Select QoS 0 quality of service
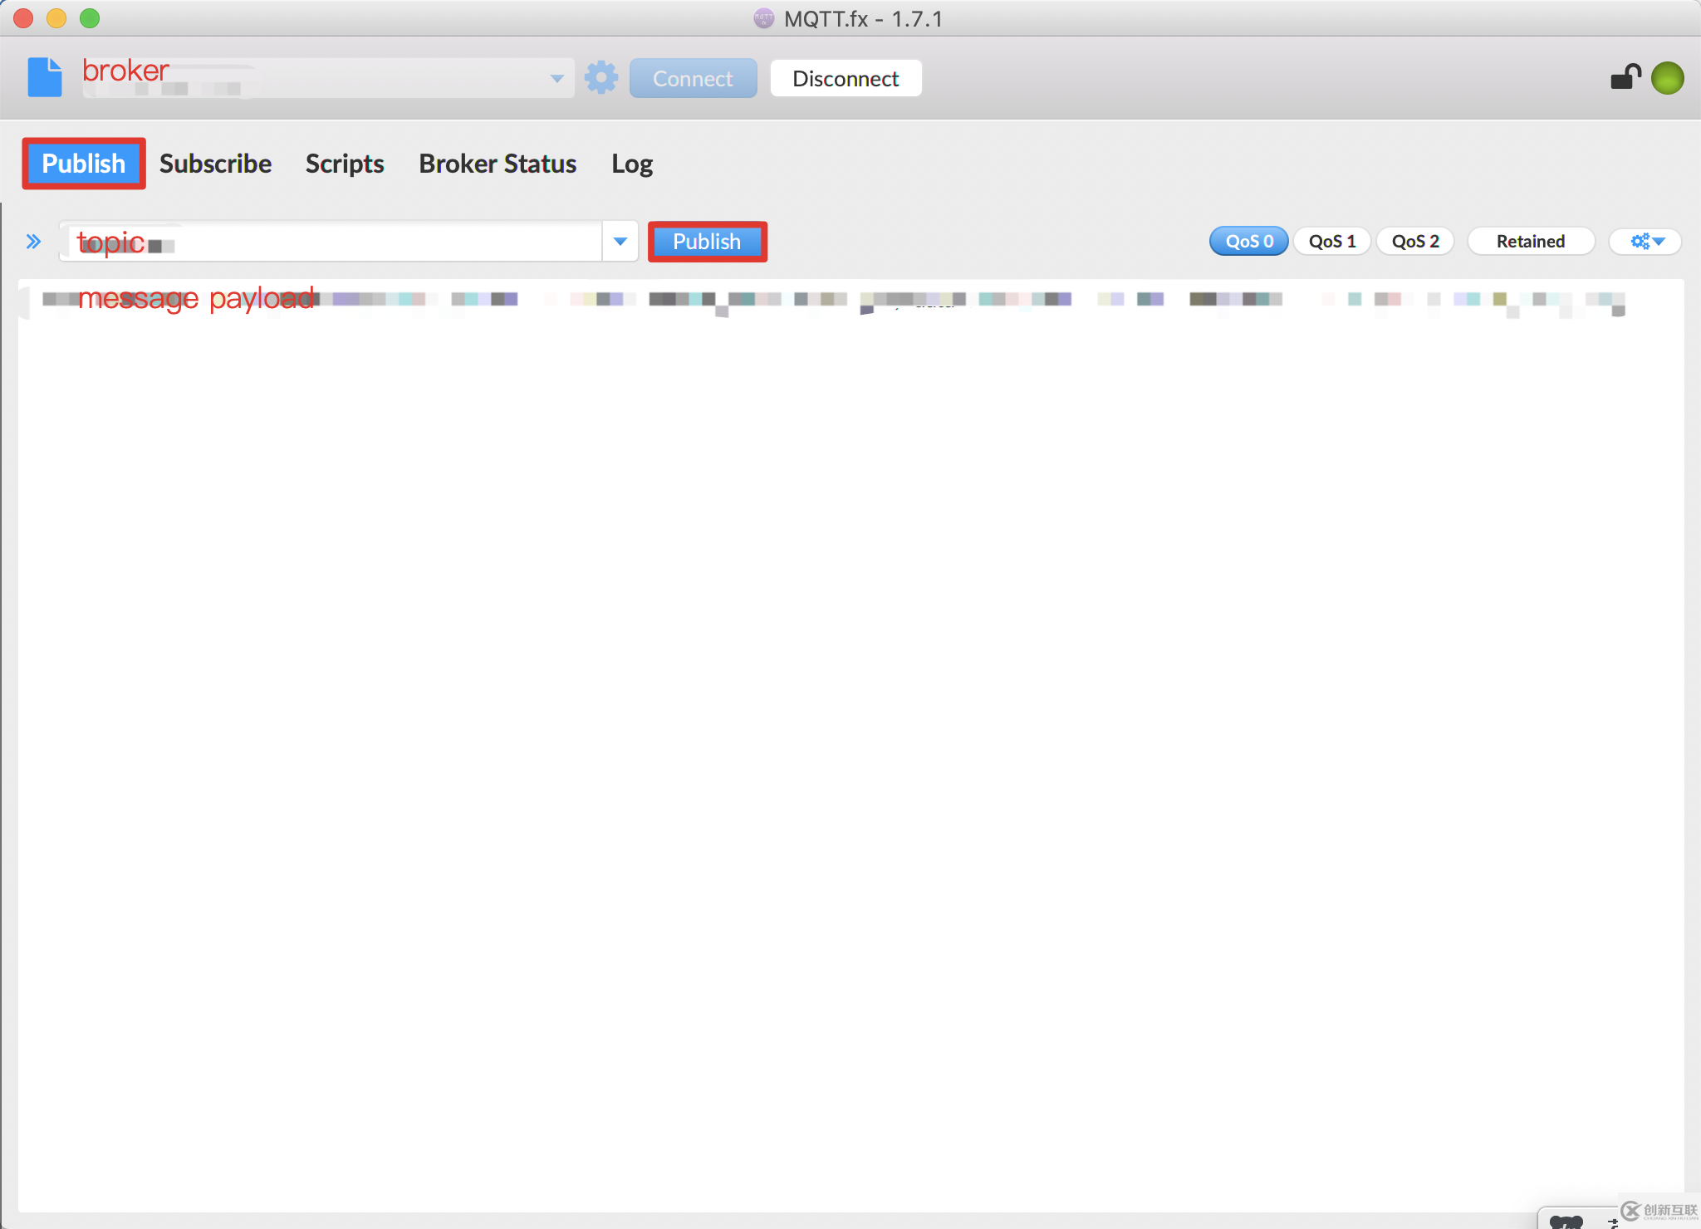The width and height of the screenshot is (1701, 1229). (1248, 240)
